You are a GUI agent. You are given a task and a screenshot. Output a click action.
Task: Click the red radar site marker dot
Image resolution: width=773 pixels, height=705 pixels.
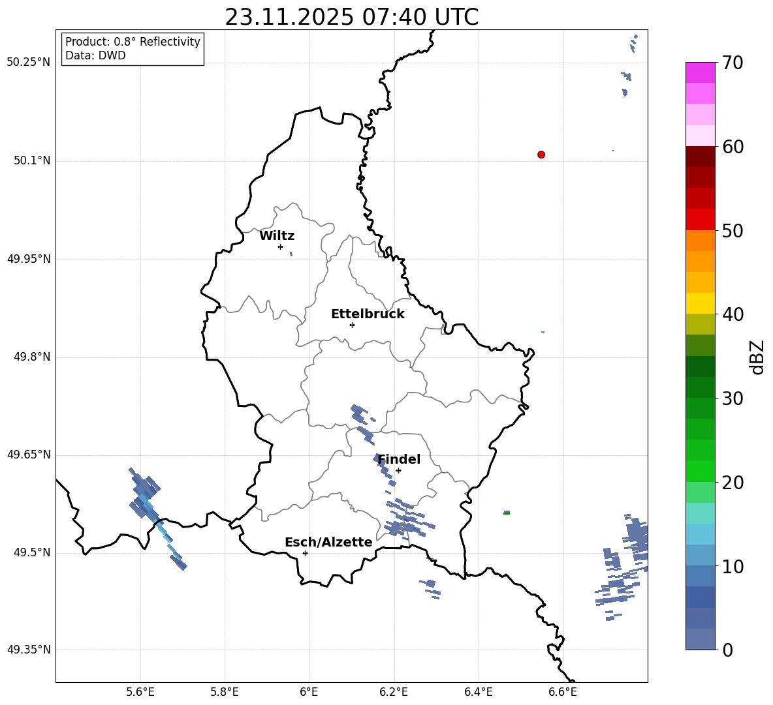(x=541, y=155)
